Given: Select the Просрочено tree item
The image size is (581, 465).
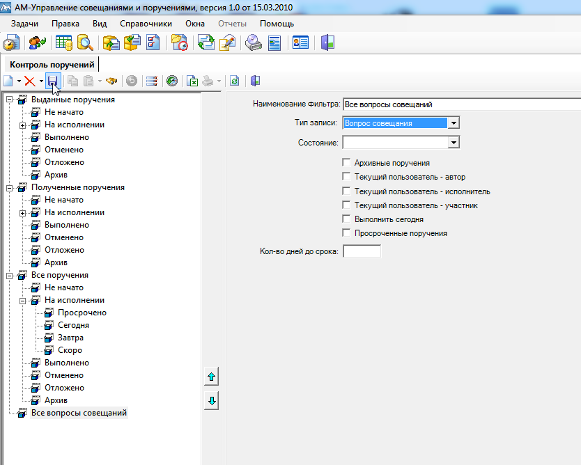Looking at the screenshot, I should pos(82,313).
